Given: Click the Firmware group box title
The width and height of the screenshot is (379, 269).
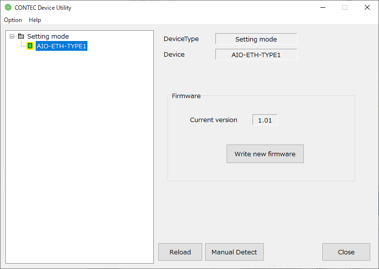Looking at the screenshot, I should (x=186, y=96).
